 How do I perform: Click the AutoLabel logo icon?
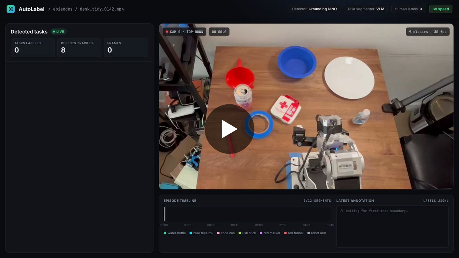(11, 9)
